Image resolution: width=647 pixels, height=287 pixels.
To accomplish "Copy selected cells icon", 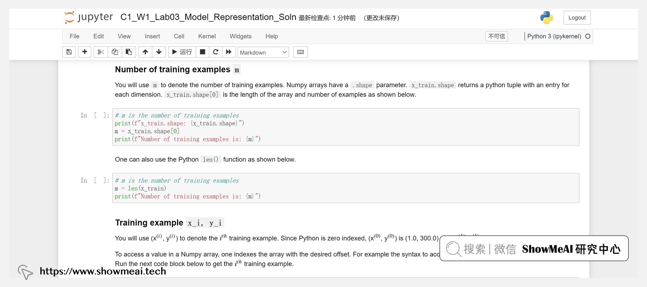I will click(115, 52).
